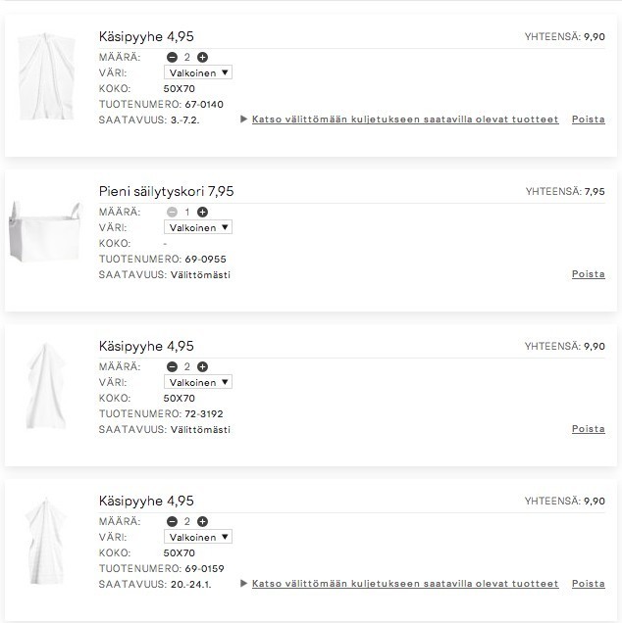Screen dimensions: 622x623
Task: Open Valkoinen color dropdown for säilytyskori
Action: click(x=198, y=227)
